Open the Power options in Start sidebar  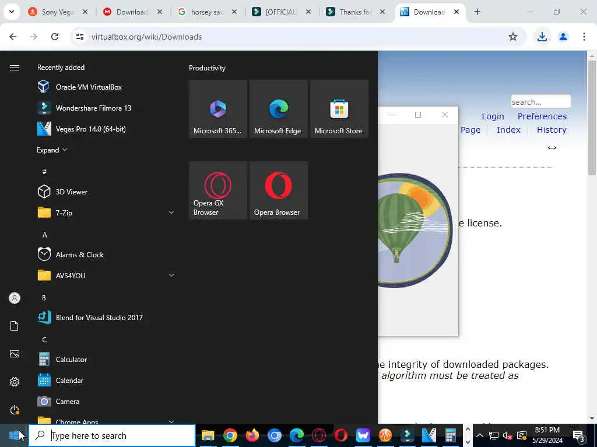click(x=15, y=410)
